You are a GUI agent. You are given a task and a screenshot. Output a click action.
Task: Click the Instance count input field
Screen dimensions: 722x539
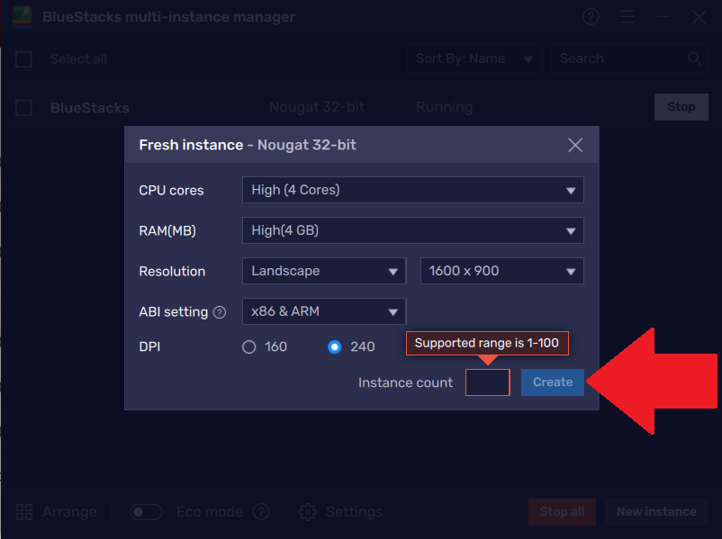[488, 382]
